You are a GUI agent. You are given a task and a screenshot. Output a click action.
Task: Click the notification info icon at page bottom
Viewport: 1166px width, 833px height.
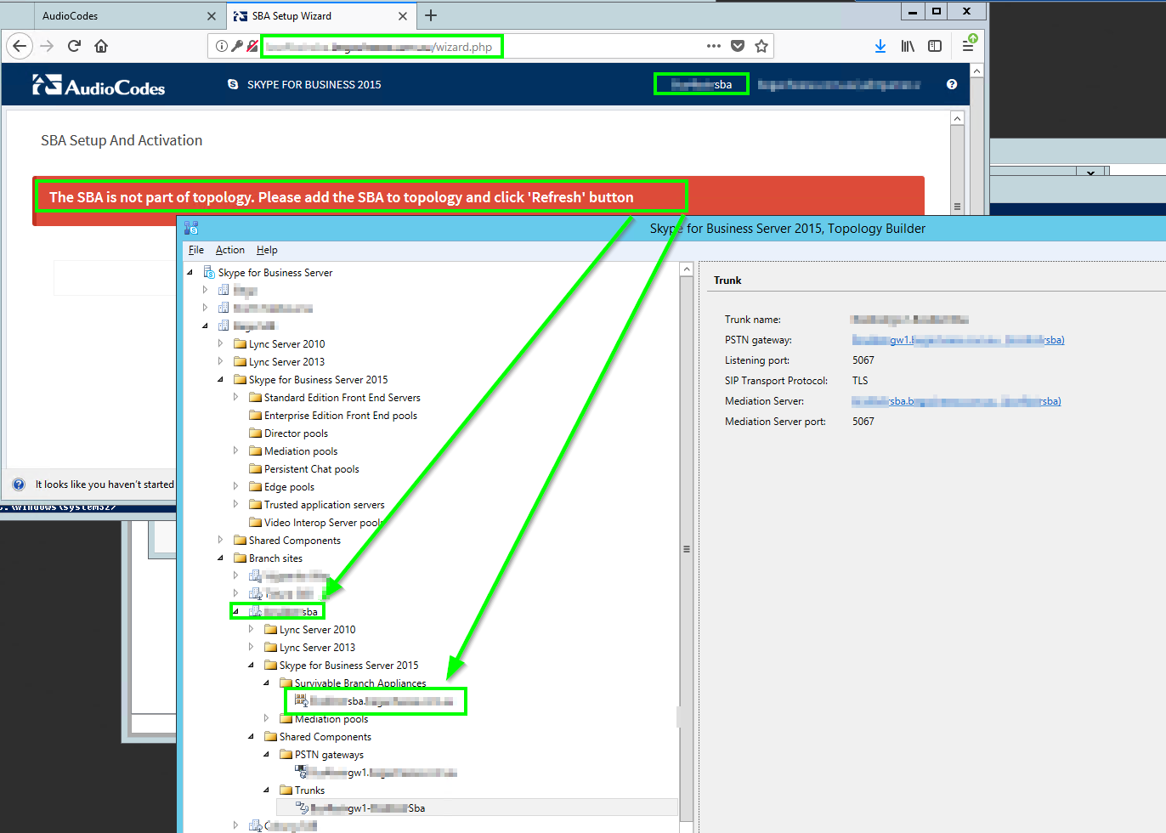[x=19, y=484]
